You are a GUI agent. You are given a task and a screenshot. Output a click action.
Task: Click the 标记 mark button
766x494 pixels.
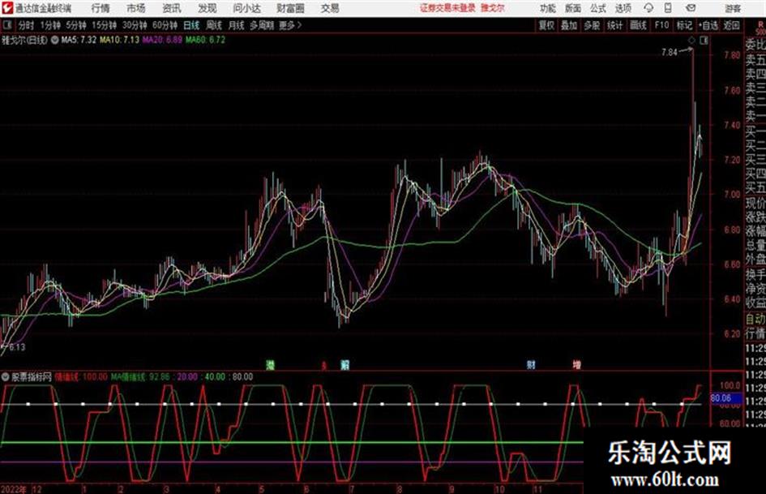tap(684, 25)
